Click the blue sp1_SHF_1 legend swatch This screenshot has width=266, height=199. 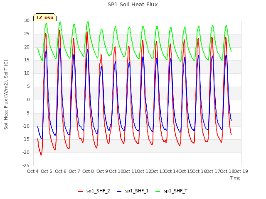119,192
